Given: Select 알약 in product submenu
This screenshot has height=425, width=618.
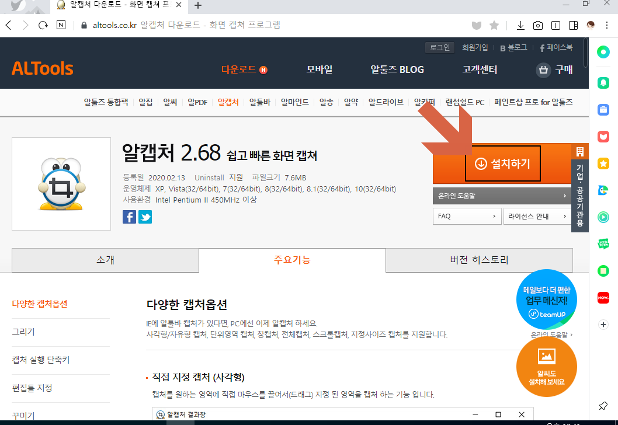Looking at the screenshot, I should (x=351, y=102).
